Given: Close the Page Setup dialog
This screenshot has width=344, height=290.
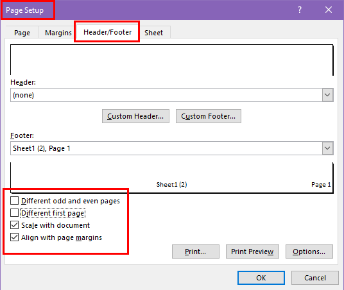Looking at the screenshot, I should 329,10.
